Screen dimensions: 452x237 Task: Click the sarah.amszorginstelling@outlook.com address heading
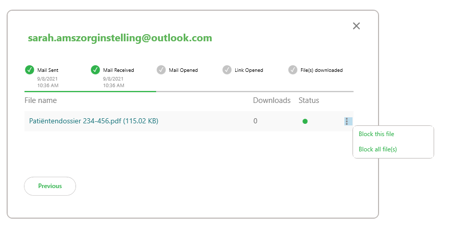(120, 38)
